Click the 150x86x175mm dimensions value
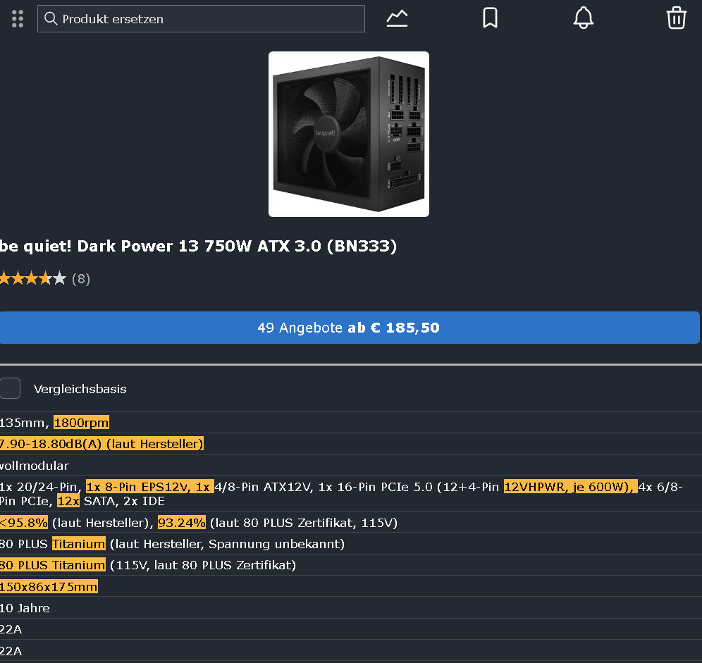The height and width of the screenshot is (663, 702). coord(49,586)
